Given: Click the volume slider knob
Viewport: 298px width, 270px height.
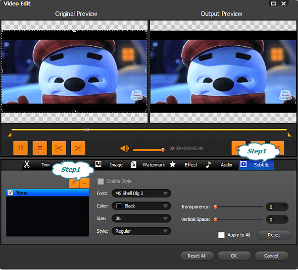Looking at the screenshot, I should (163, 150).
